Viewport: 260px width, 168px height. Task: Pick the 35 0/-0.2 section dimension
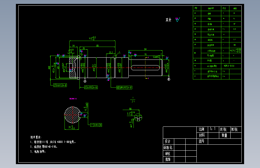point(72,127)
